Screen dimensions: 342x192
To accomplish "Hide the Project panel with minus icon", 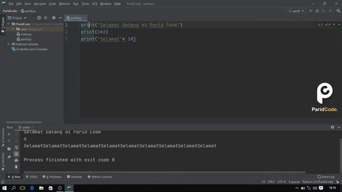I will 60,18.
